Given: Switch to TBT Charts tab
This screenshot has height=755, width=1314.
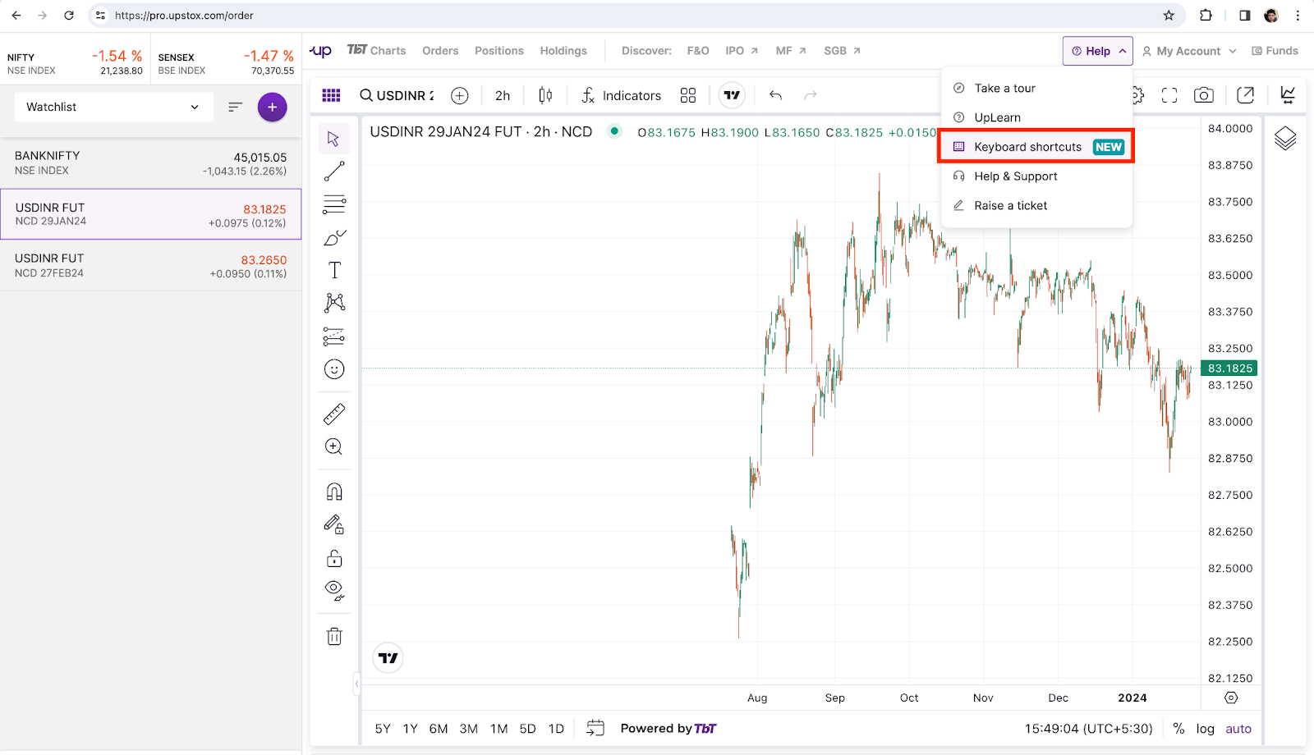Looking at the screenshot, I should click(x=376, y=51).
